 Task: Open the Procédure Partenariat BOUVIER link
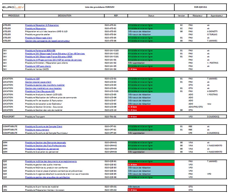coord(40,51)
